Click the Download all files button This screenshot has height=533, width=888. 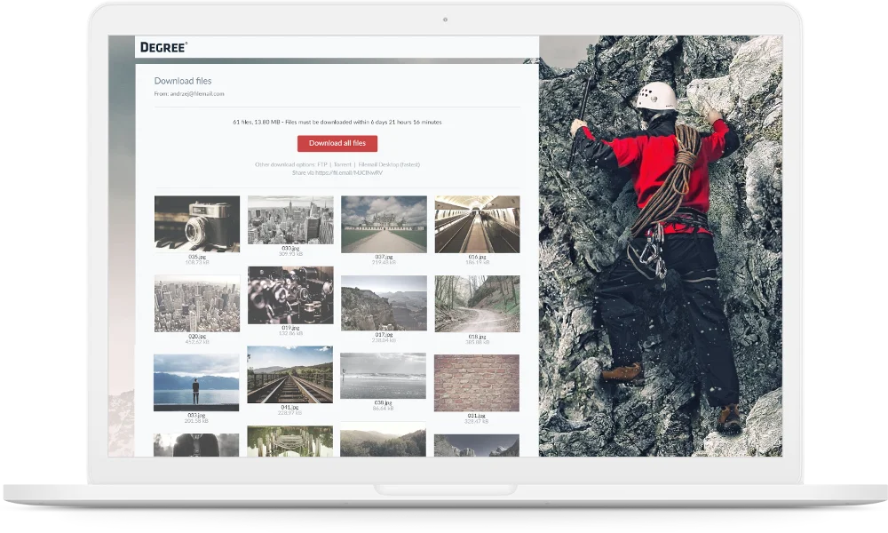[337, 143]
